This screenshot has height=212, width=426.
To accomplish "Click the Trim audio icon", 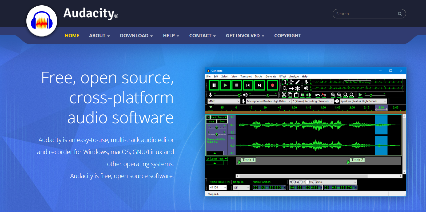I will point(303,95).
